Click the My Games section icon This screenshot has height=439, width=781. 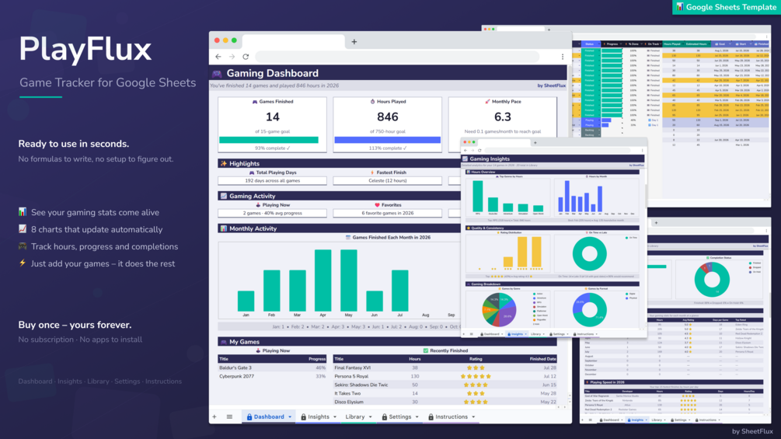[x=224, y=342]
